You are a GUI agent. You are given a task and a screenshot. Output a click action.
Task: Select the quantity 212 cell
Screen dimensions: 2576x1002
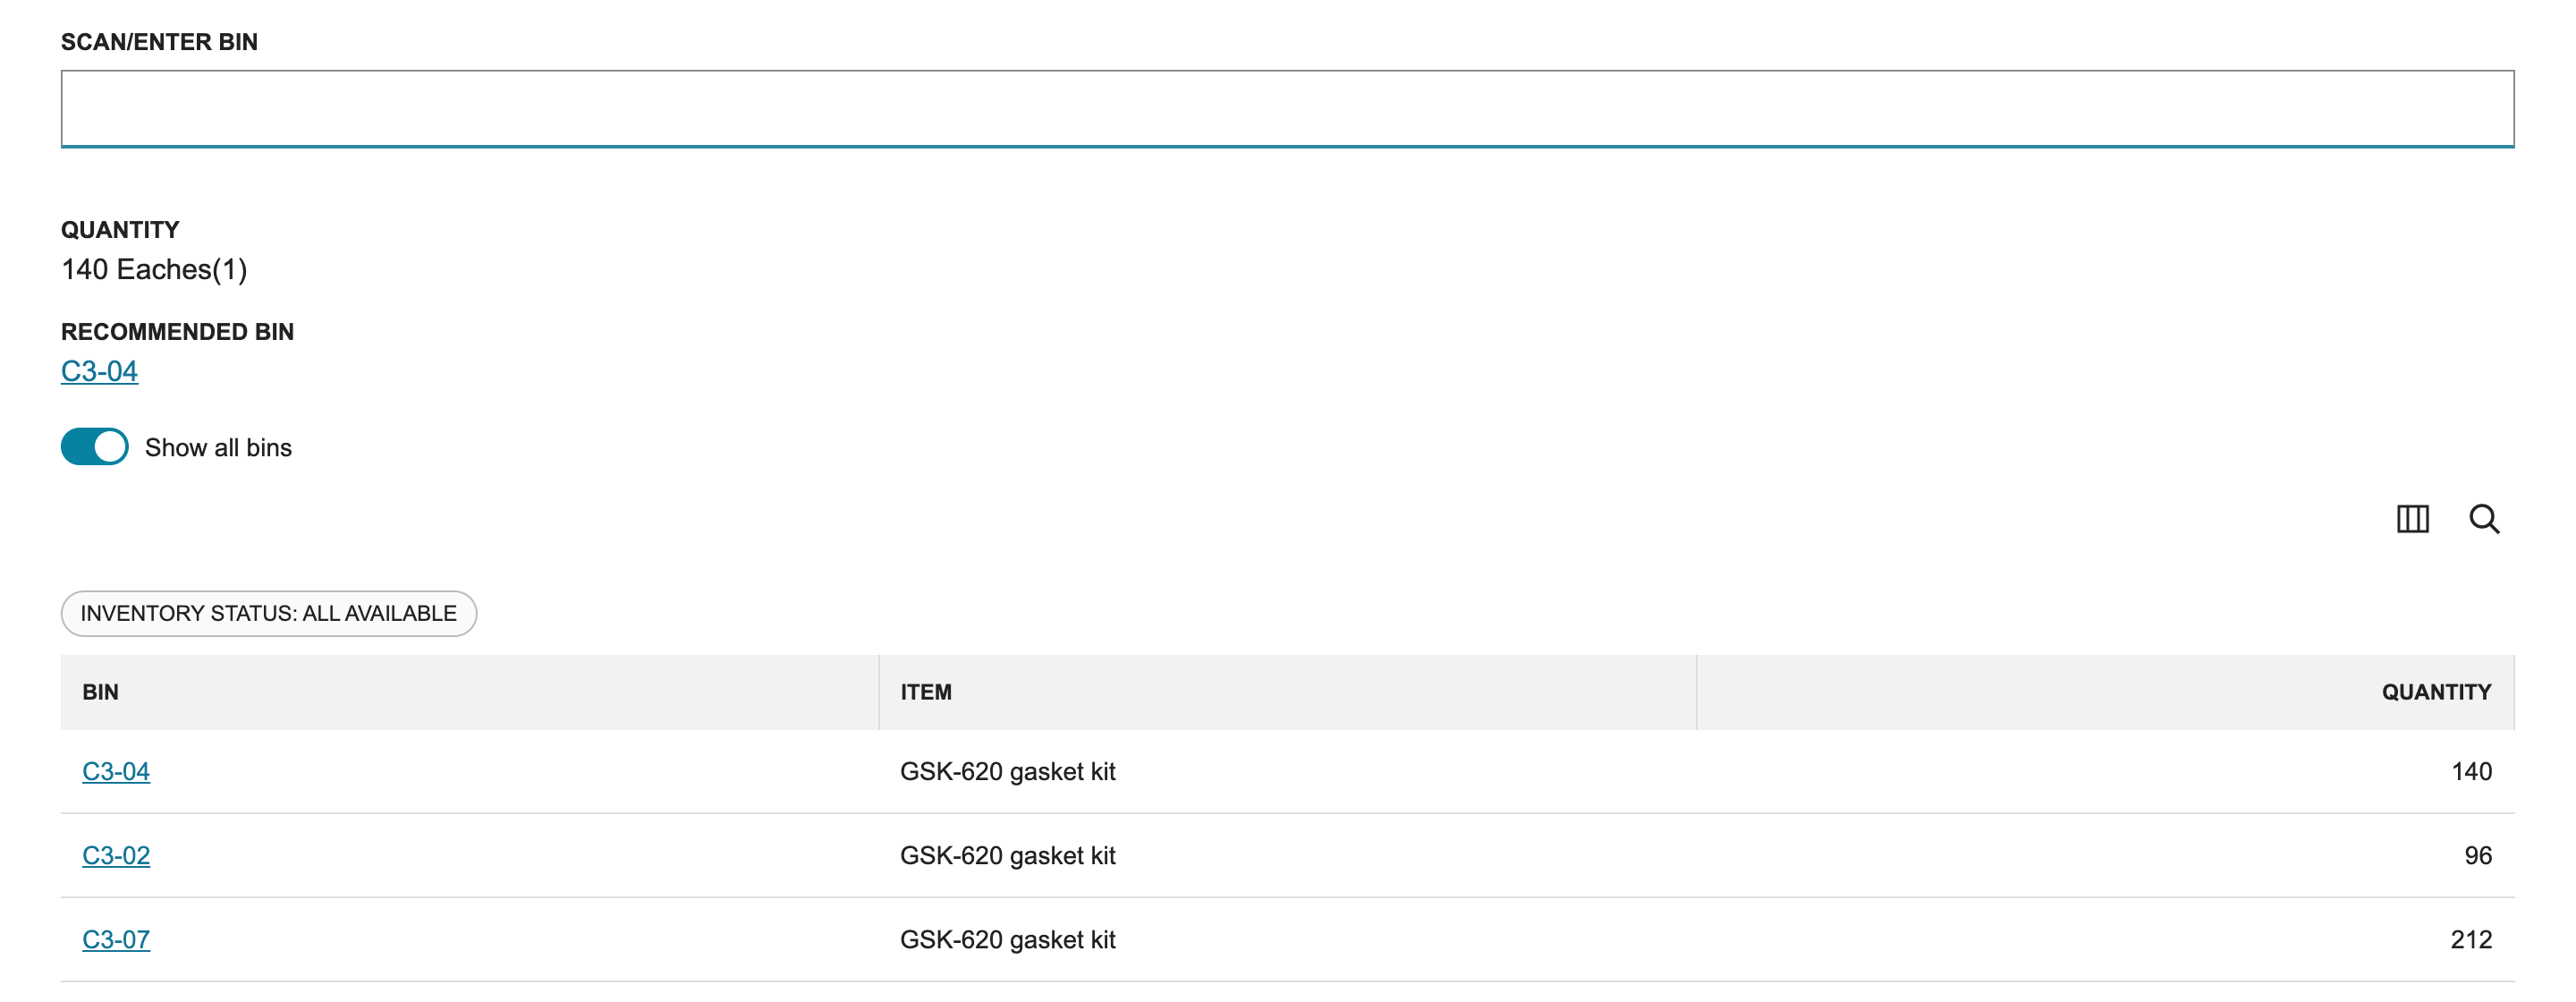click(2471, 939)
